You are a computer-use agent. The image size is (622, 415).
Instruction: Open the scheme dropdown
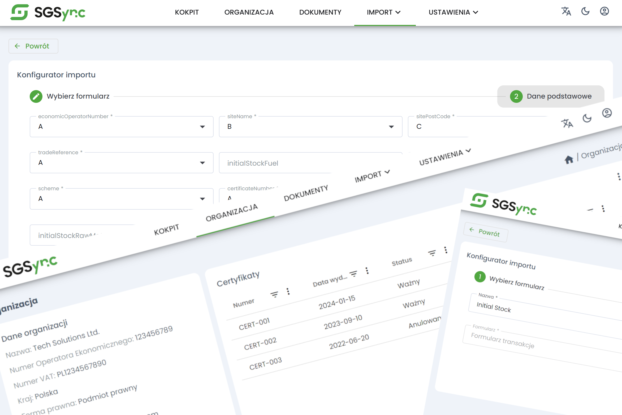(x=202, y=199)
